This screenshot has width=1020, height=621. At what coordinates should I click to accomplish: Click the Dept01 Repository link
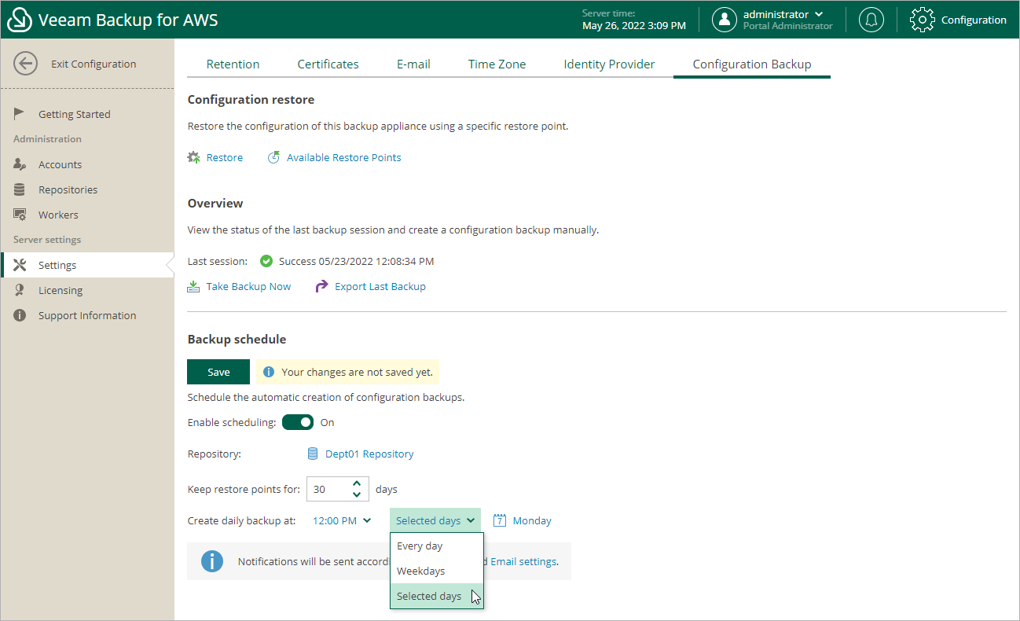coord(369,453)
